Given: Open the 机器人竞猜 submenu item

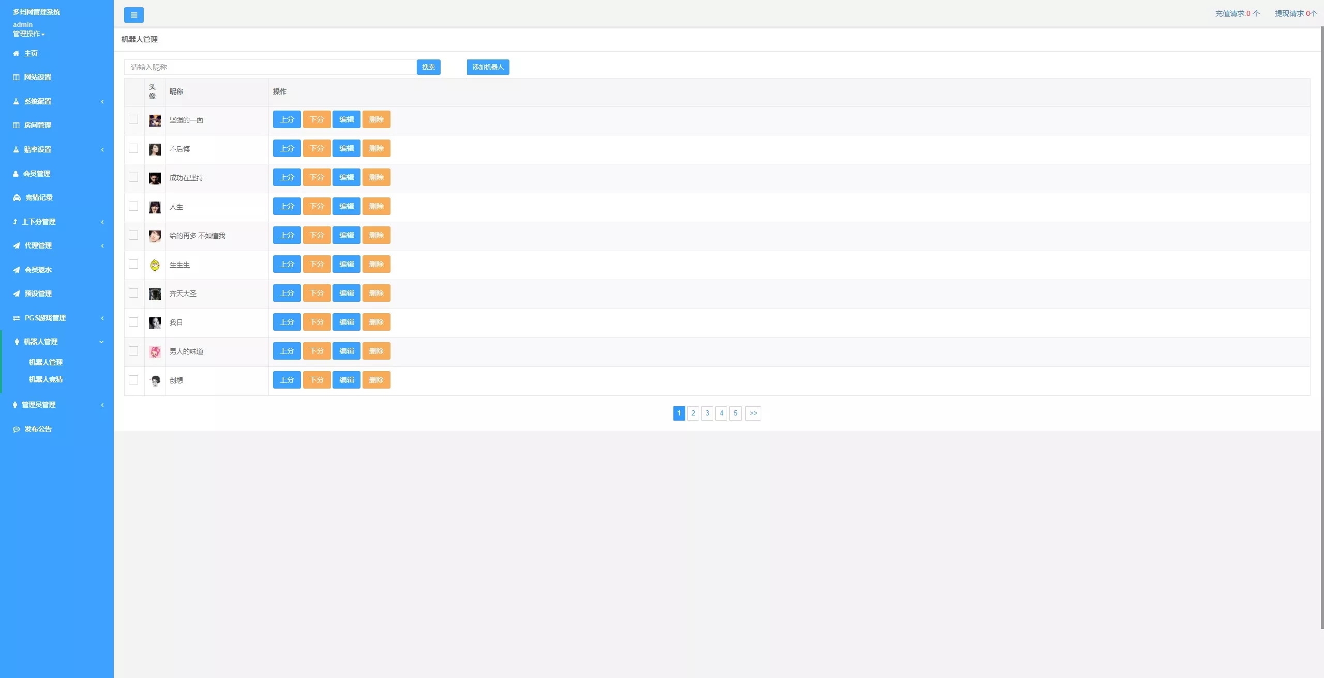Looking at the screenshot, I should (x=46, y=379).
